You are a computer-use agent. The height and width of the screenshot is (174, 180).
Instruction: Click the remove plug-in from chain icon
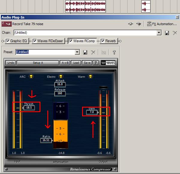click(x=139, y=24)
